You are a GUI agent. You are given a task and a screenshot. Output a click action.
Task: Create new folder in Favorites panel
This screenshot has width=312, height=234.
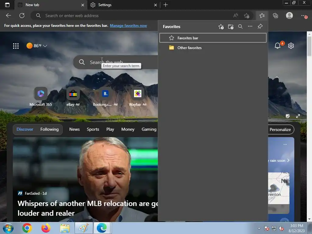pyautogui.click(x=231, y=27)
